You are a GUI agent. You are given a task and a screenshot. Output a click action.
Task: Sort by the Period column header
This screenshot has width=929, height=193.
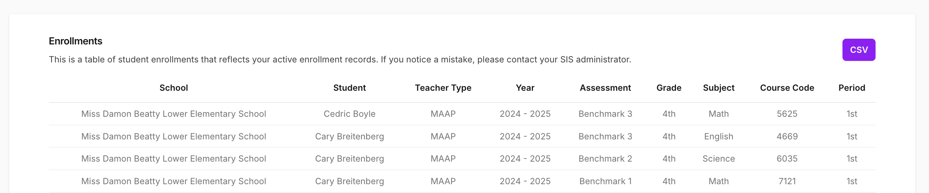coord(852,88)
